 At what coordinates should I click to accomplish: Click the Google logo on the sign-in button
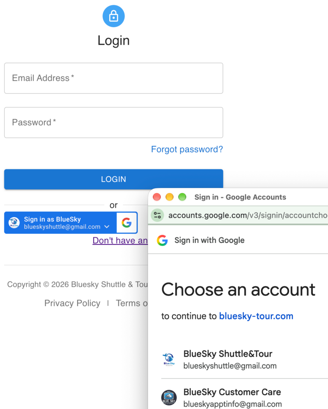point(126,223)
